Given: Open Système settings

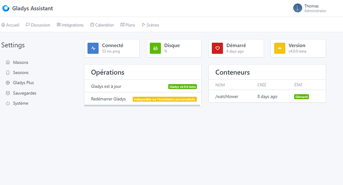Looking at the screenshot, I should pyautogui.click(x=20, y=103).
